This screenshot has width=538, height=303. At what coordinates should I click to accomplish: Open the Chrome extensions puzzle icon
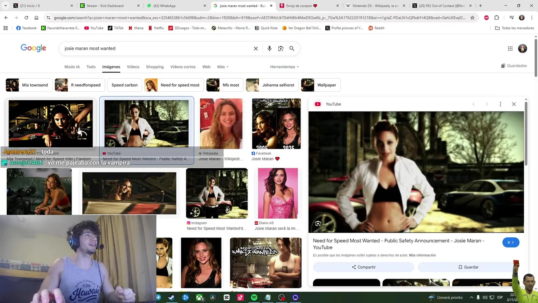pyautogui.click(x=497, y=18)
